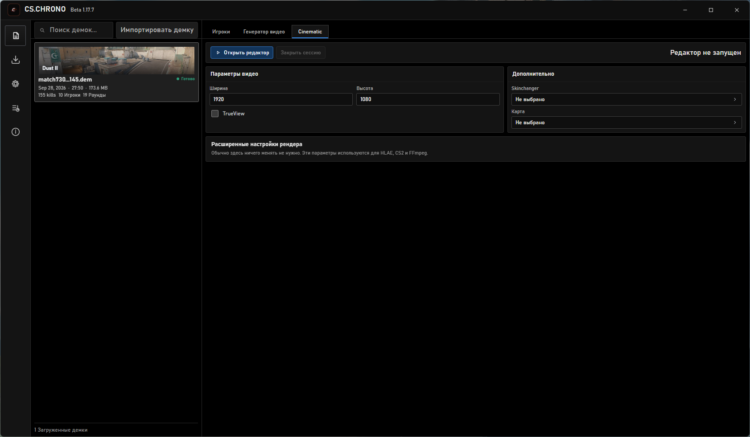Open the demos list sidebar icon
Viewport: 750px width, 437px height.
coord(16,36)
